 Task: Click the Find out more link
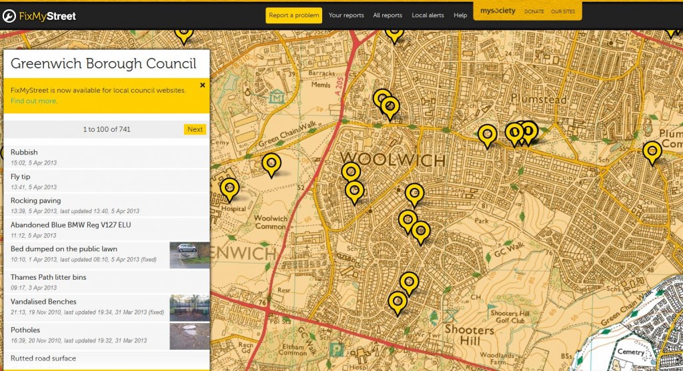click(x=33, y=101)
